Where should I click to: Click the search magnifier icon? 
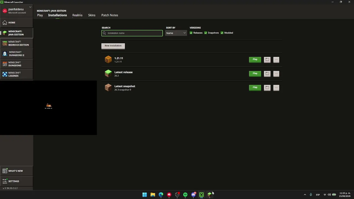[x=104, y=33]
